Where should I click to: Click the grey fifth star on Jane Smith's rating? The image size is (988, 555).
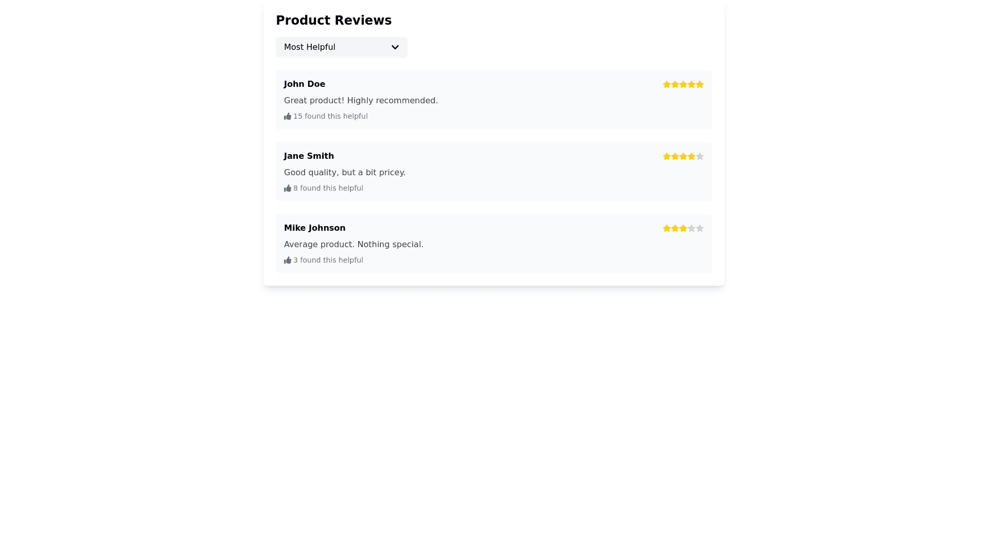[700, 156]
